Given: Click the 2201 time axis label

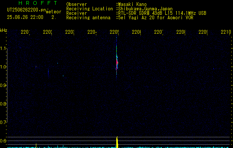Looking at the screenshot, I should point(25,32).
